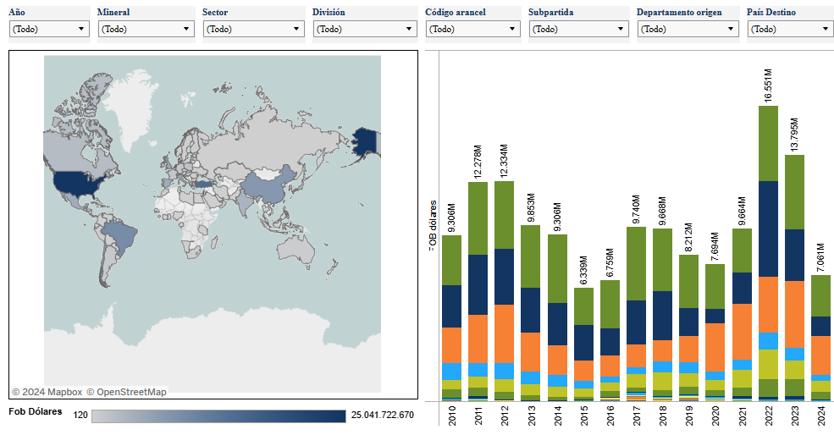Select the orange segment of the 2023 bar

(x=794, y=313)
